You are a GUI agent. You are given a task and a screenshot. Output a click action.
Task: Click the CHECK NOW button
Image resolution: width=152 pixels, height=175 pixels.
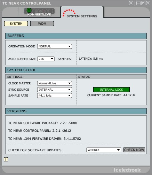[134, 150]
